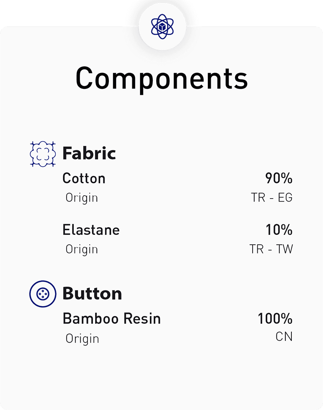Select the Bamboo Resin material row
Viewport: 323px width, 410px height.
(x=111, y=319)
